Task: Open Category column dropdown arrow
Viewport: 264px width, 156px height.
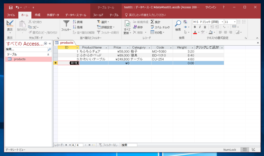Action: click(149, 48)
